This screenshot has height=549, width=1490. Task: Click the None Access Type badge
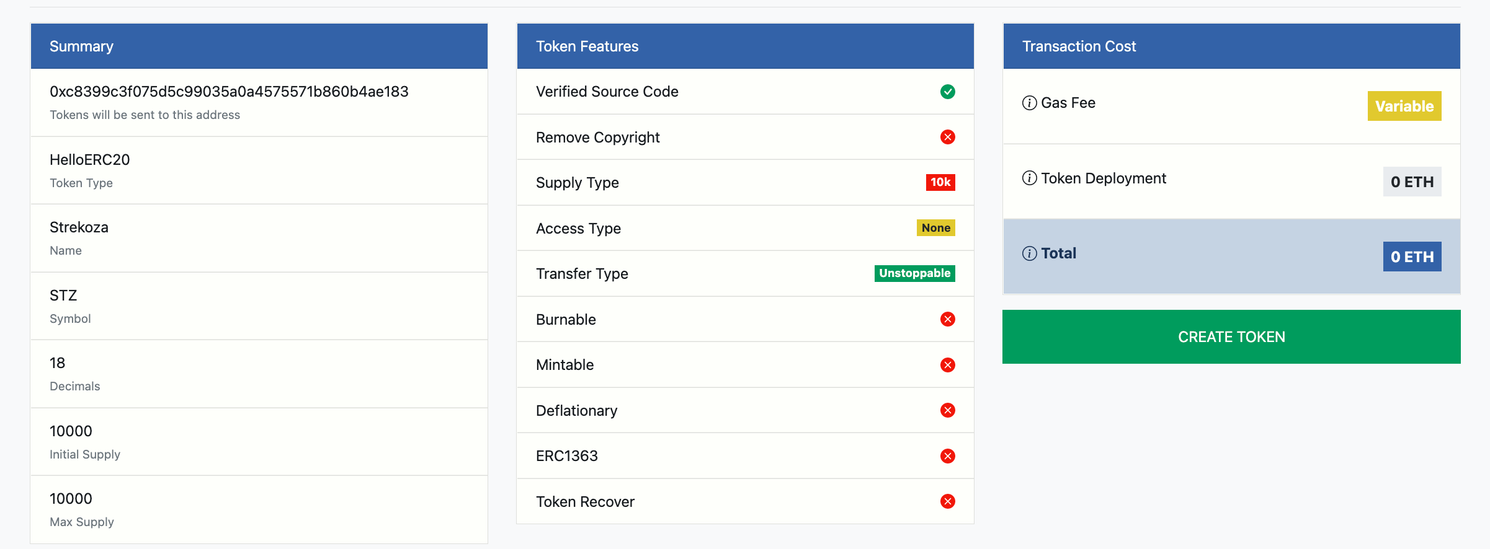(x=935, y=228)
